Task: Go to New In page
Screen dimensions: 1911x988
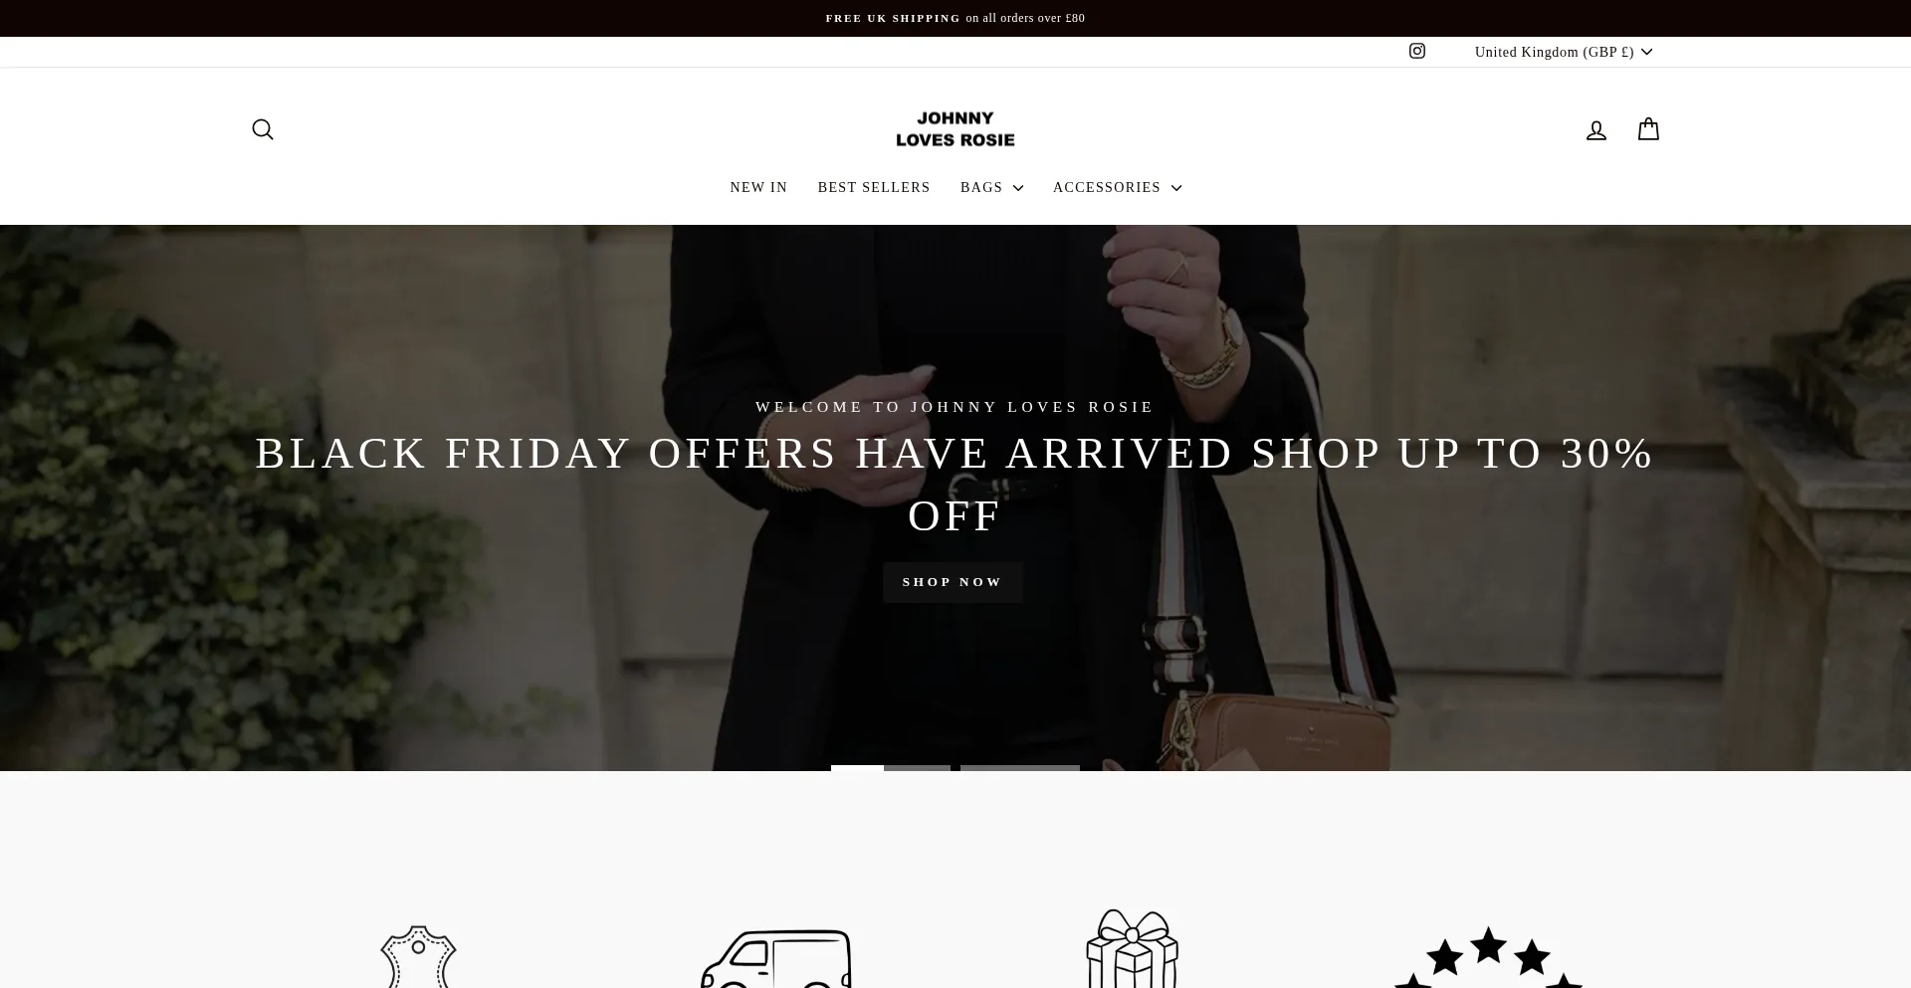Action: pyautogui.click(x=758, y=187)
